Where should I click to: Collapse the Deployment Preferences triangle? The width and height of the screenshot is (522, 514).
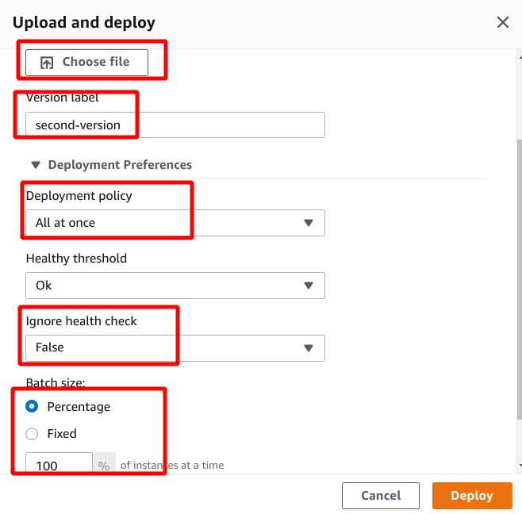36,165
